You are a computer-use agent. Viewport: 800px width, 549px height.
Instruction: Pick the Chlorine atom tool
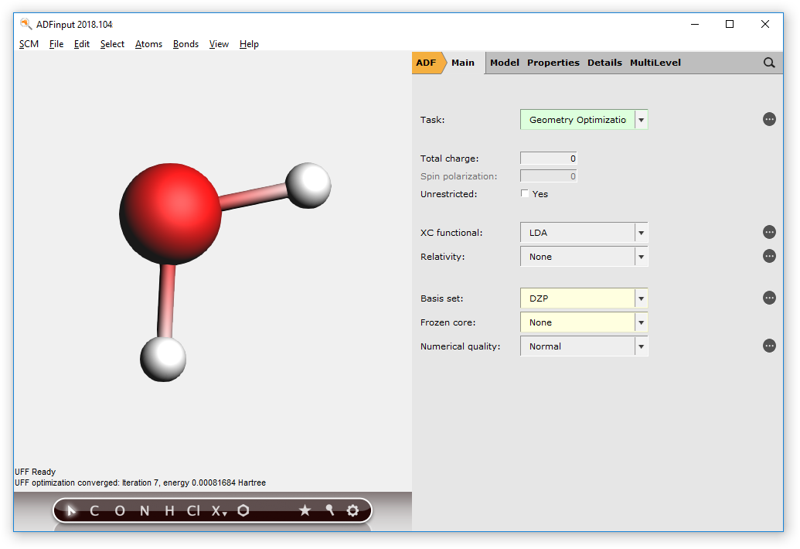pos(193,511)
